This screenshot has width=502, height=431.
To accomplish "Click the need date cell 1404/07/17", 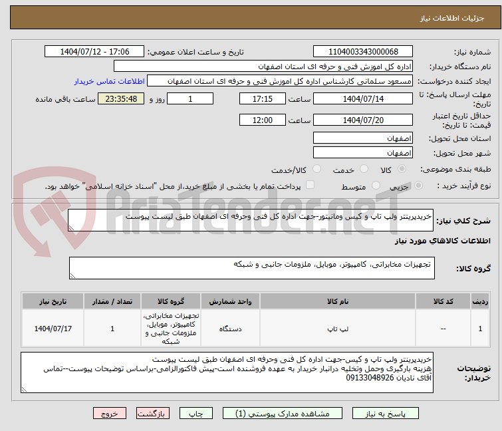I will click(53, 329).
